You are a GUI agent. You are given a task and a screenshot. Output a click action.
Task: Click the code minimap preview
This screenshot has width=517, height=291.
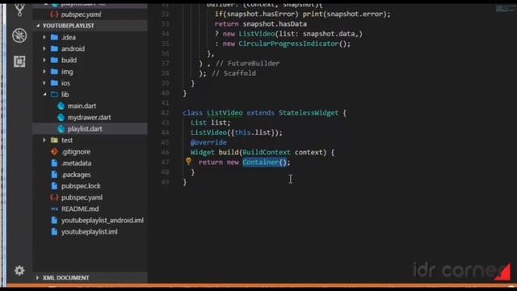point(504,9)
